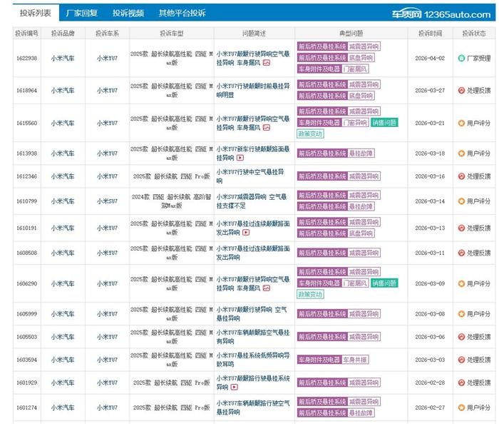Click image icon in complaint 1622938 description
This screenshot has width=499, height=424.
pyautogui.click(x=266, y=63)
